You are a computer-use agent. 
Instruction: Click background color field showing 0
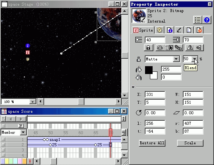171,77
